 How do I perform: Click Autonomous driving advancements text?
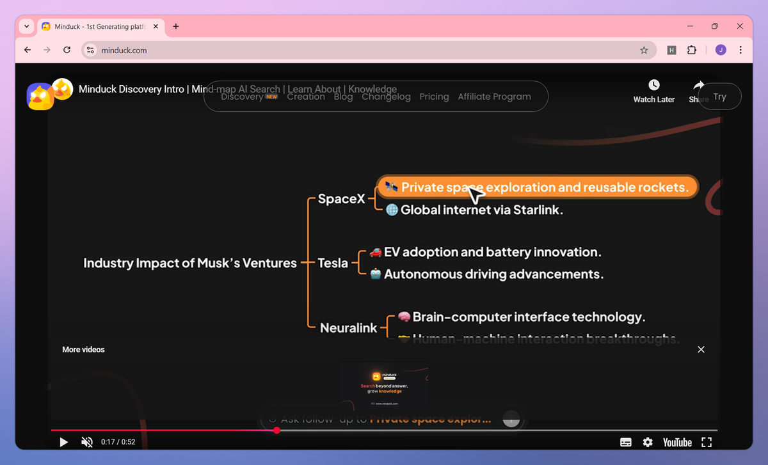494,274
